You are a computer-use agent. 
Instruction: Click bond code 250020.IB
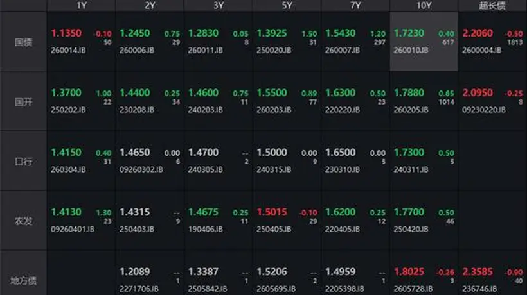pyautogui.click(x=274, y=50)
